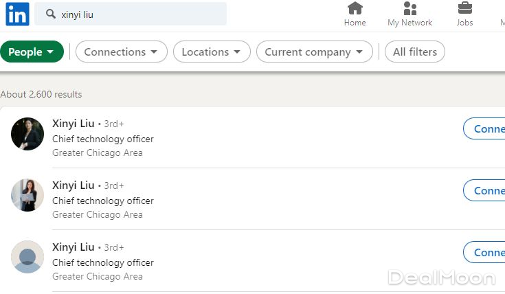Go to Home via house icon

[x=355, y=8]
